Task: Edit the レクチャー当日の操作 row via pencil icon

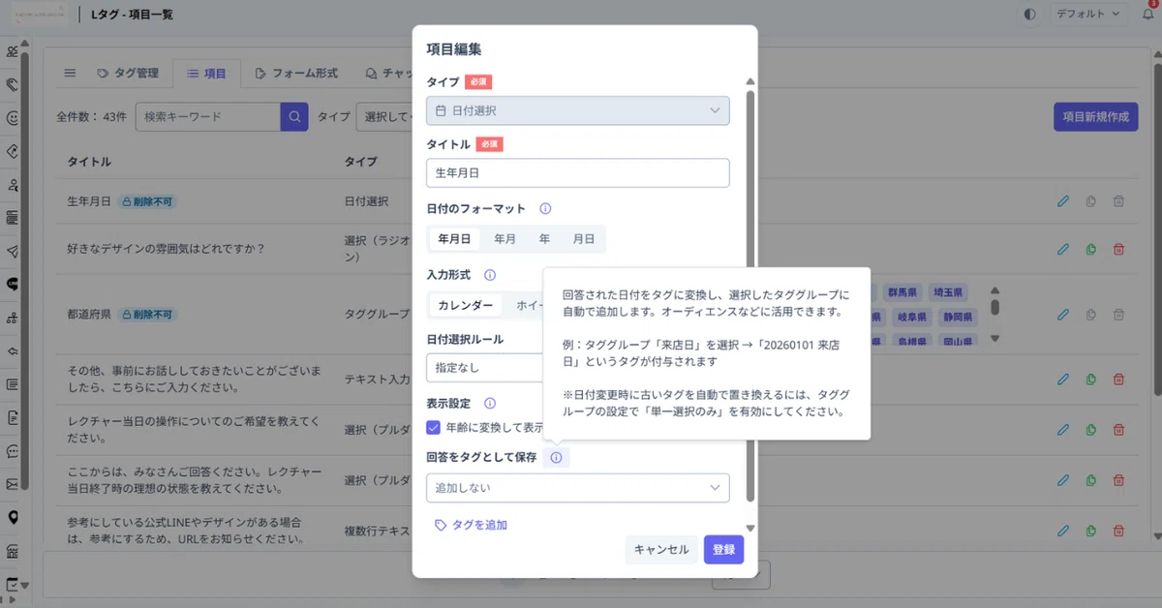Action: 1063,430
